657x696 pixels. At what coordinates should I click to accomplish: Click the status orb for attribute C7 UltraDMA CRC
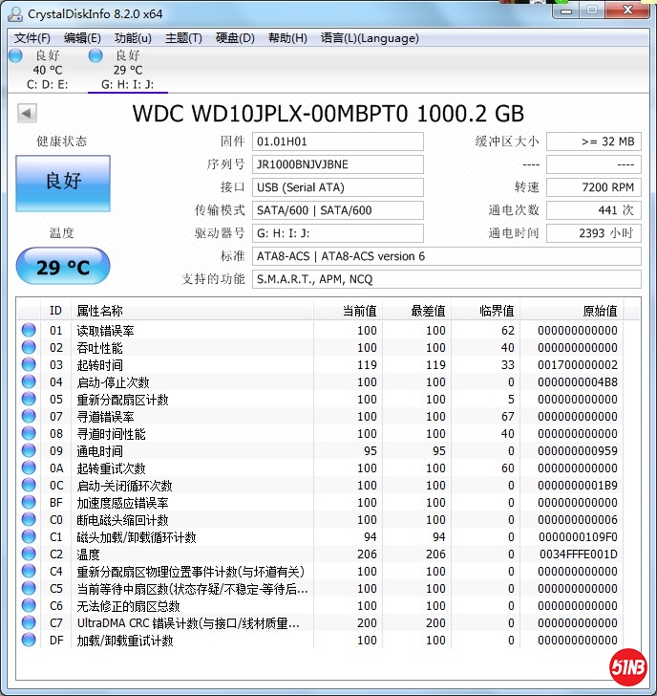[x=29, y=623]
